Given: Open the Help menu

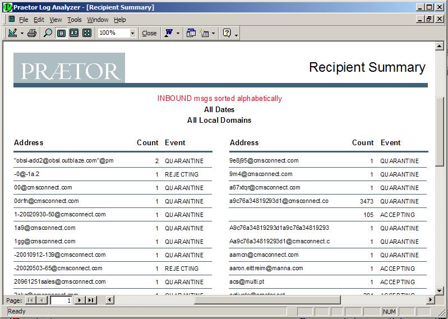Looking at the screenshot, I should tap(120, 20).
